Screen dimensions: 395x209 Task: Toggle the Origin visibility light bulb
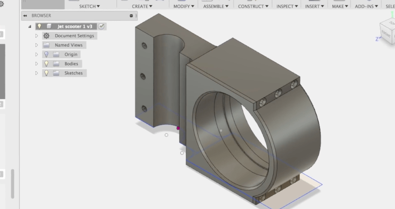(x=46, y=54)
